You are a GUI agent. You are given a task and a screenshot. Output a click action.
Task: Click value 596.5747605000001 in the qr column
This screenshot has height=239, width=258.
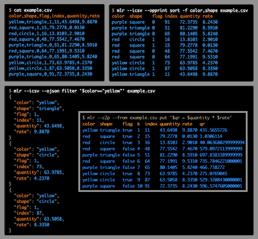221,186
